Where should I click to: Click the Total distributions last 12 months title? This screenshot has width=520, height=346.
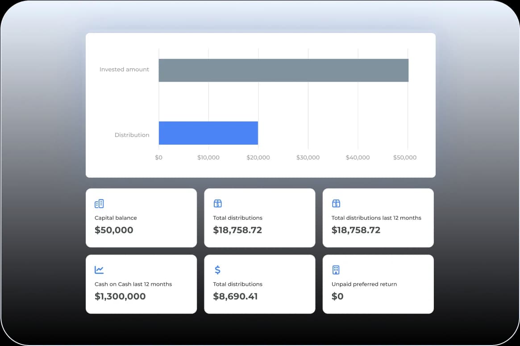tap(376, 218)
